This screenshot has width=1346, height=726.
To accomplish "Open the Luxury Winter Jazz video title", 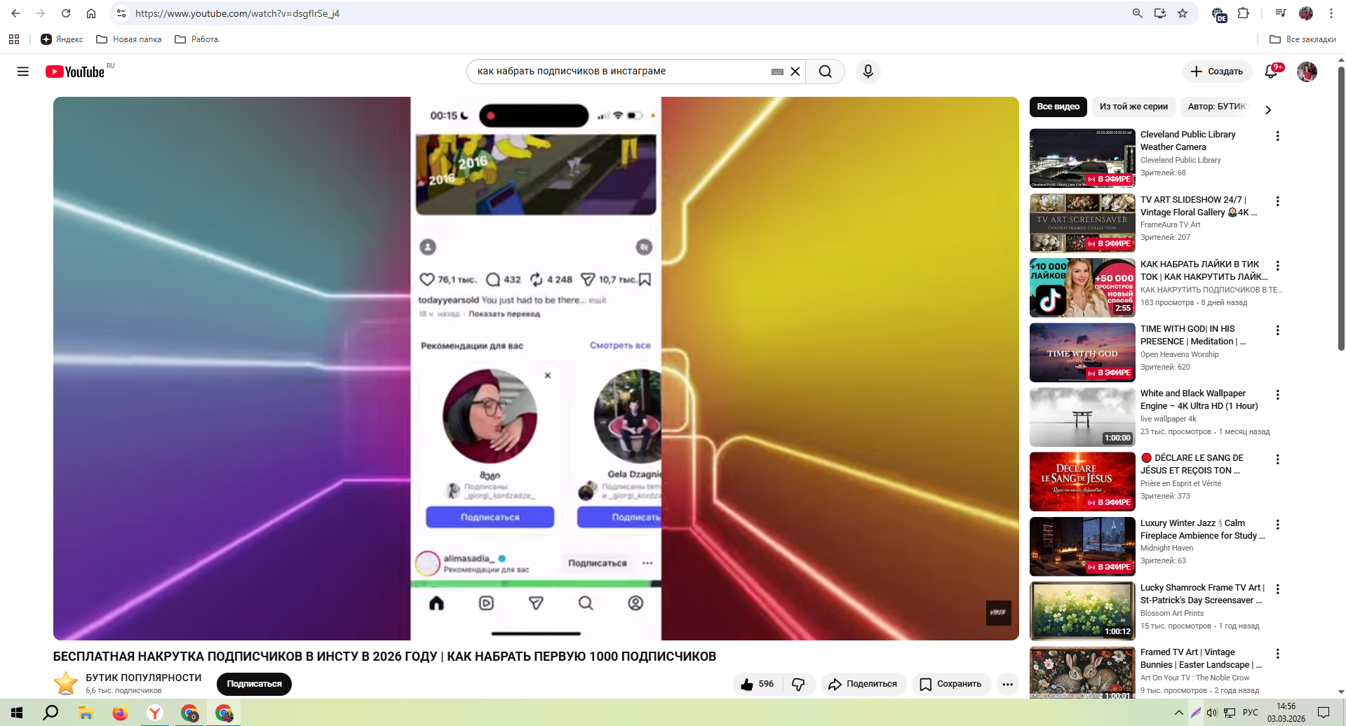I will tap(1203, 530).
